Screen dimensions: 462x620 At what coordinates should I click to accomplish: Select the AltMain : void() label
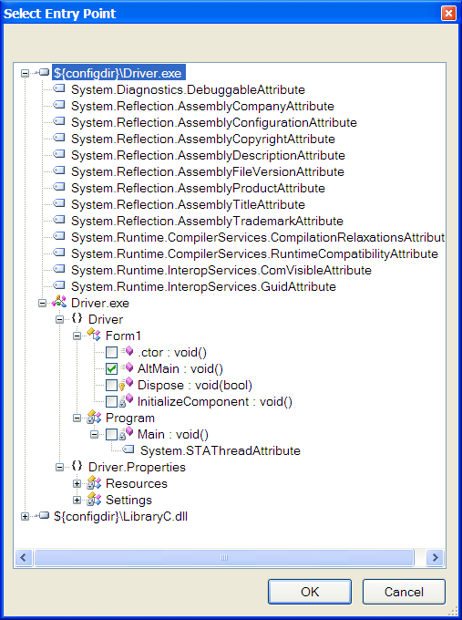tap(180, 369)
